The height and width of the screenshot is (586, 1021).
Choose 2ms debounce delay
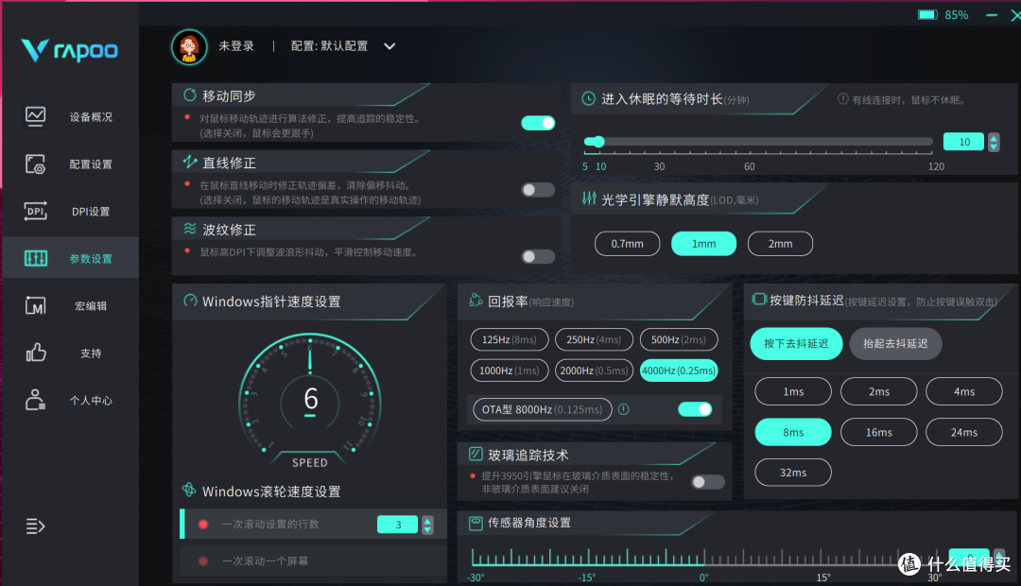(879, 391)
